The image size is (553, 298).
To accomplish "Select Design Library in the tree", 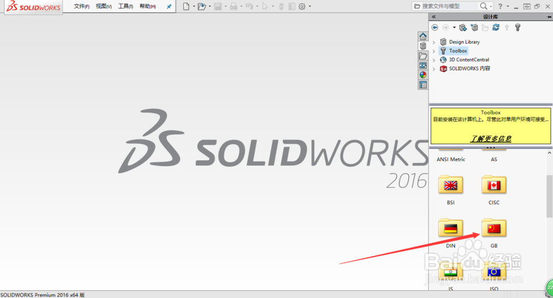I will (464, 42).
